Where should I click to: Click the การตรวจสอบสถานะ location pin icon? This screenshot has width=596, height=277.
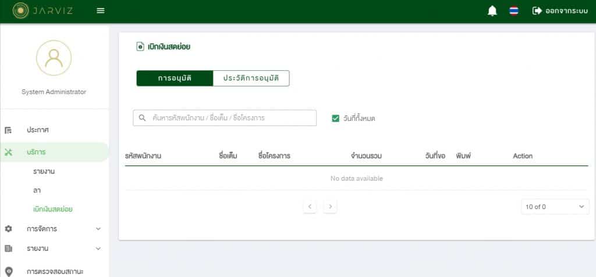(8, 271)
